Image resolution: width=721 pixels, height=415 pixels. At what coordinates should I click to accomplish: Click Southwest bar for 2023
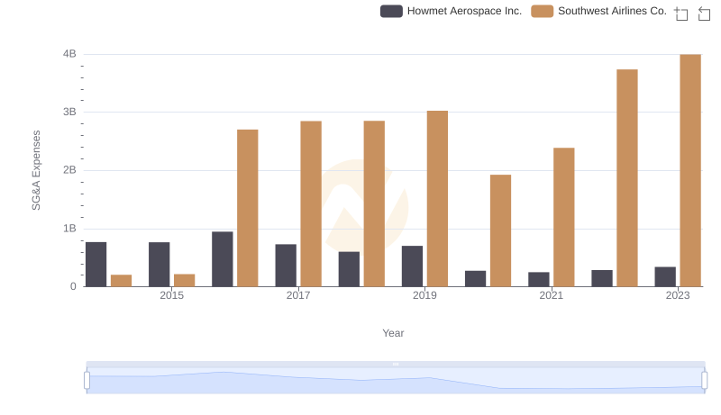point(690,170)
